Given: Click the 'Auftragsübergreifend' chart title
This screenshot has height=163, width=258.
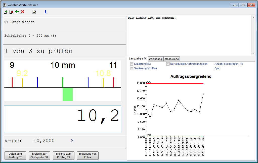Looking at the screenshot, I should (x=191, y=77).
